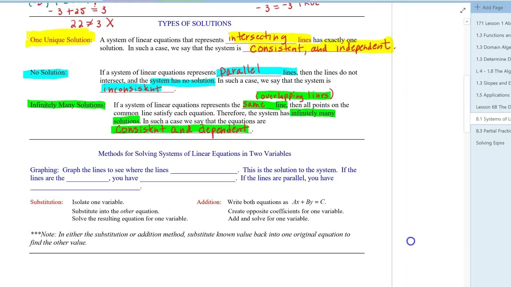Click the "One Unique Solution:" label
The image size is (511, 287).
(x=61, y=40)
